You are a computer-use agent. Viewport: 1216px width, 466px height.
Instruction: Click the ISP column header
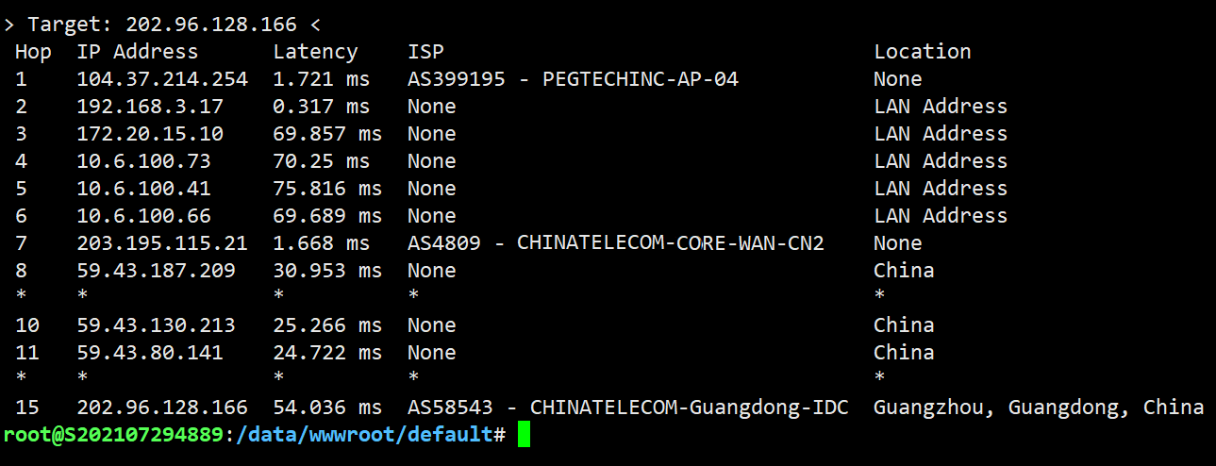pyautogui.click(x=425, y=52)
